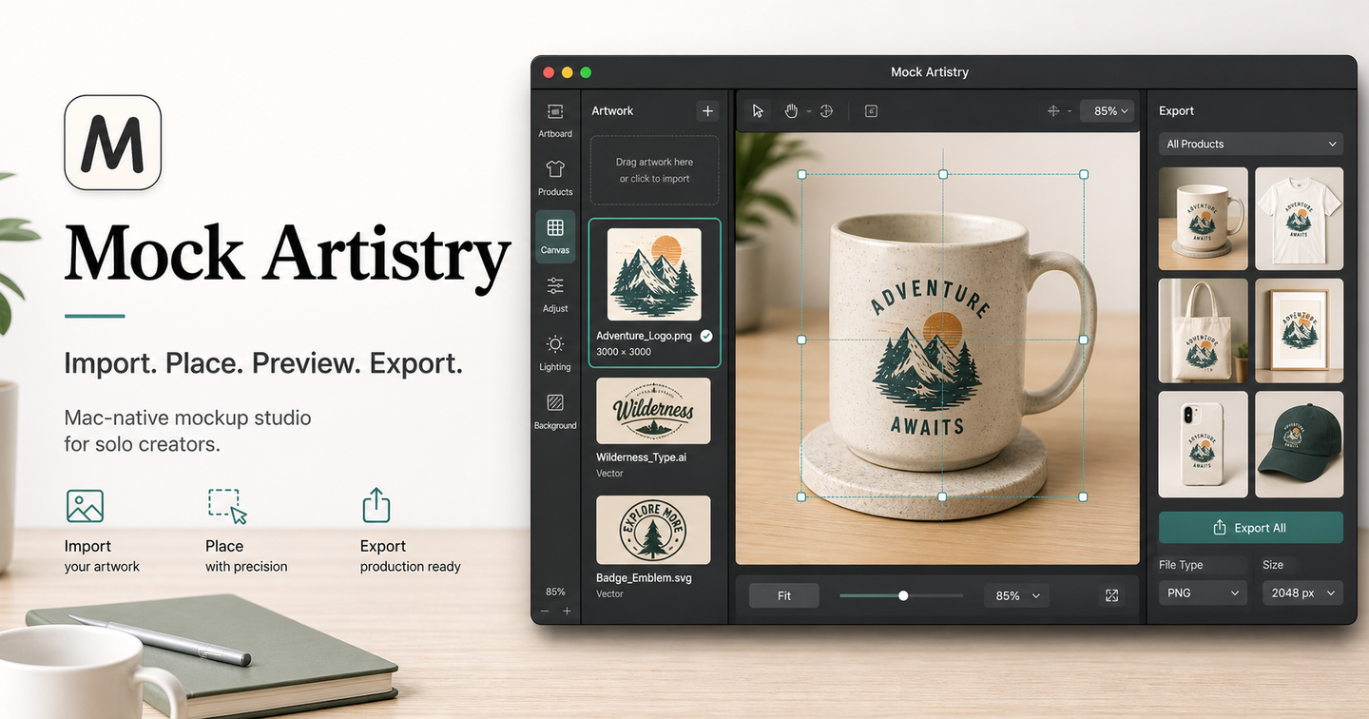
Task: Select the Adventure_Logo.png artwork thumbnail
Action: click(x=654, y=274)
